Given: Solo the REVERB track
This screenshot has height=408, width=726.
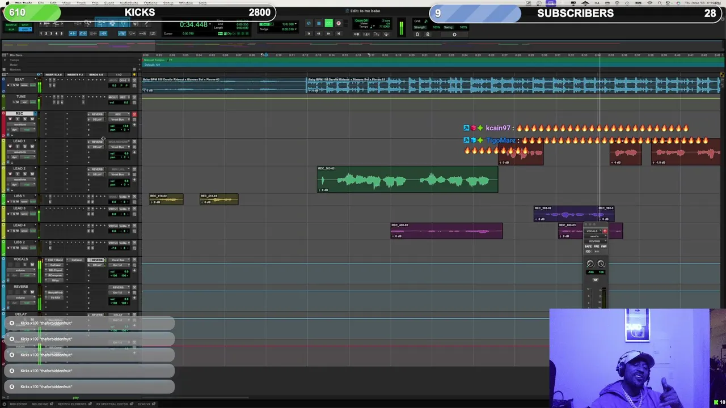Looking at the screenshot, I should [24, 292].
